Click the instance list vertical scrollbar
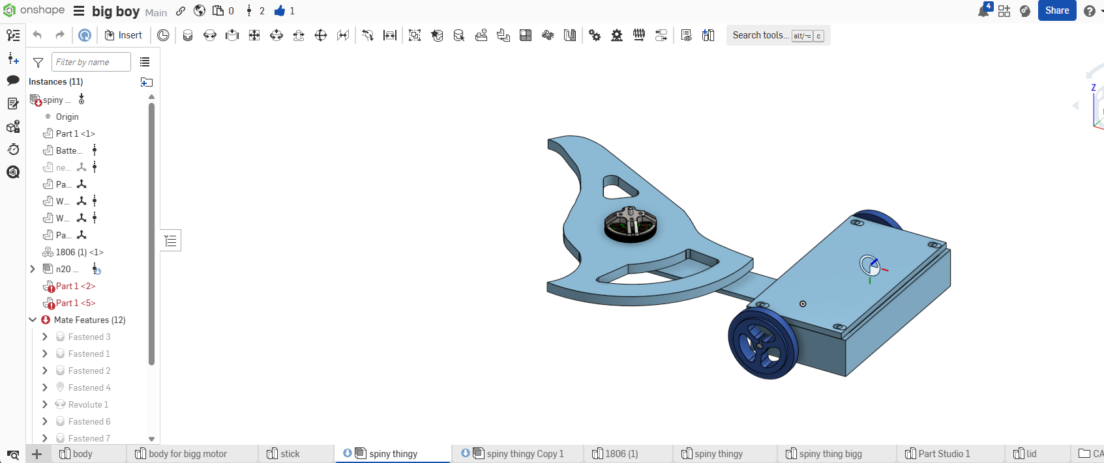Image resolution: width=1104 pixels, height=463 pixels. point(151,234)
